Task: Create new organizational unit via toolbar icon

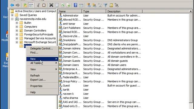Action: (100, 5)
